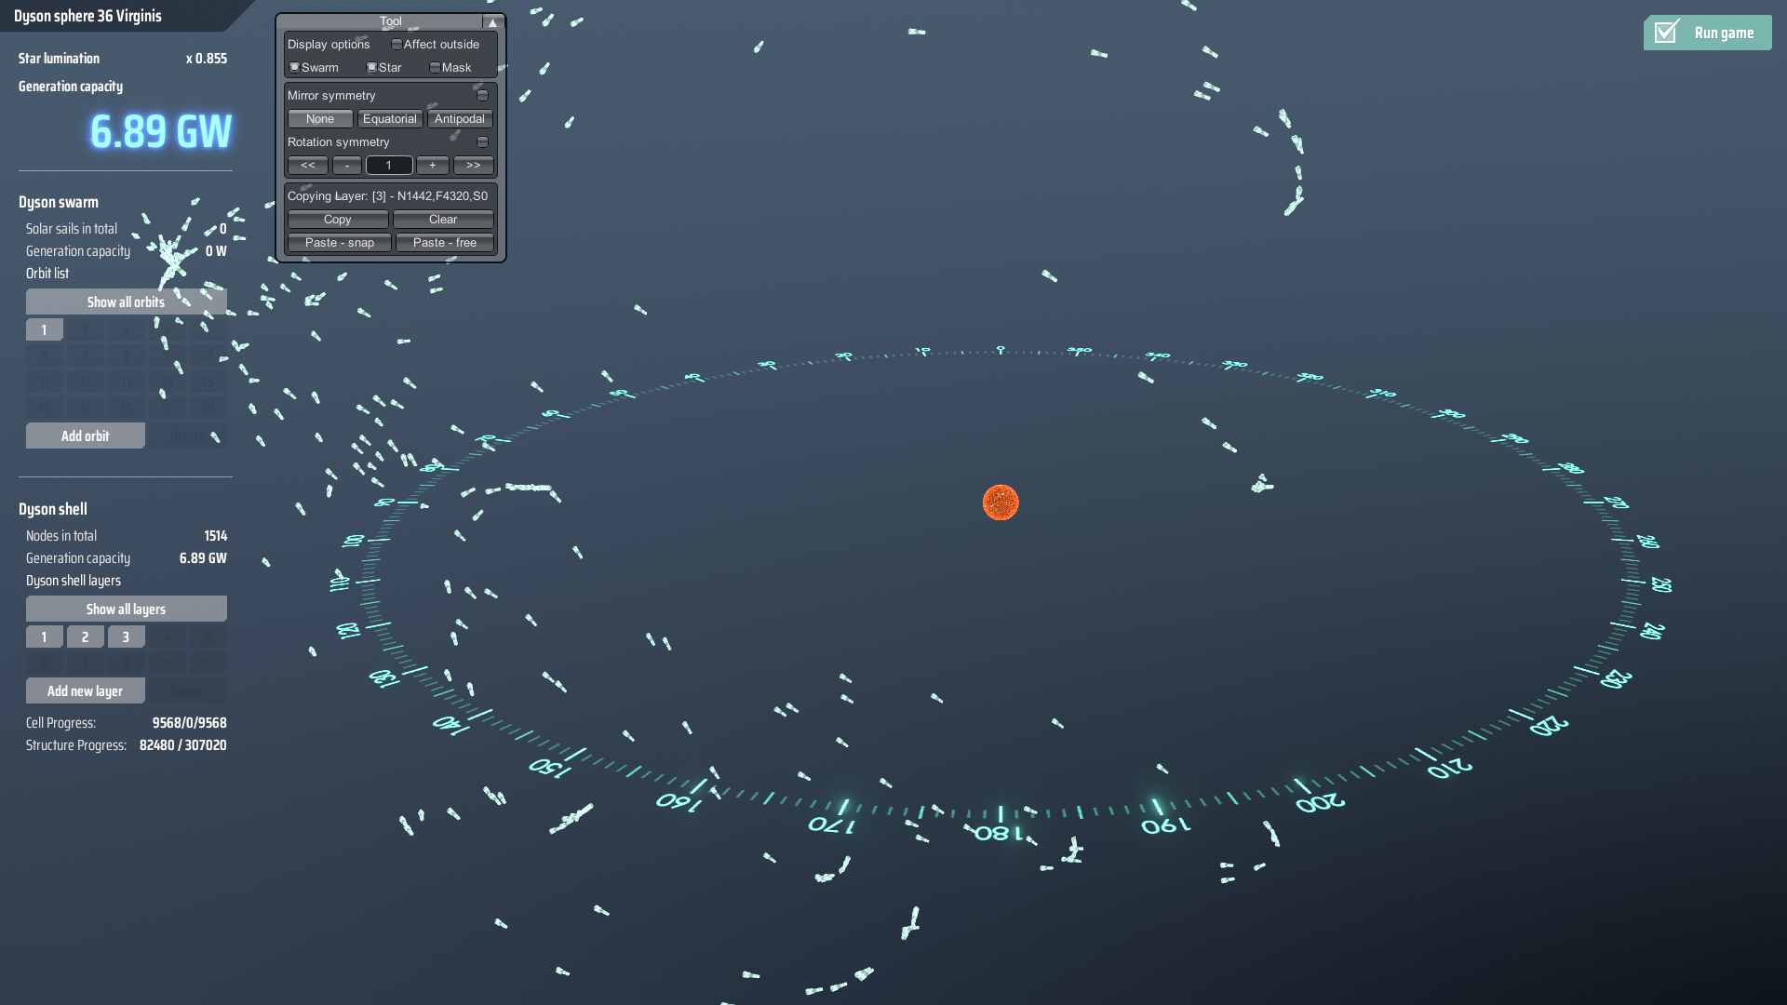Click the minus icon to decrease rotation symmetry
The width and height of the screenshot is (1787, 1005).
point(346,165)
